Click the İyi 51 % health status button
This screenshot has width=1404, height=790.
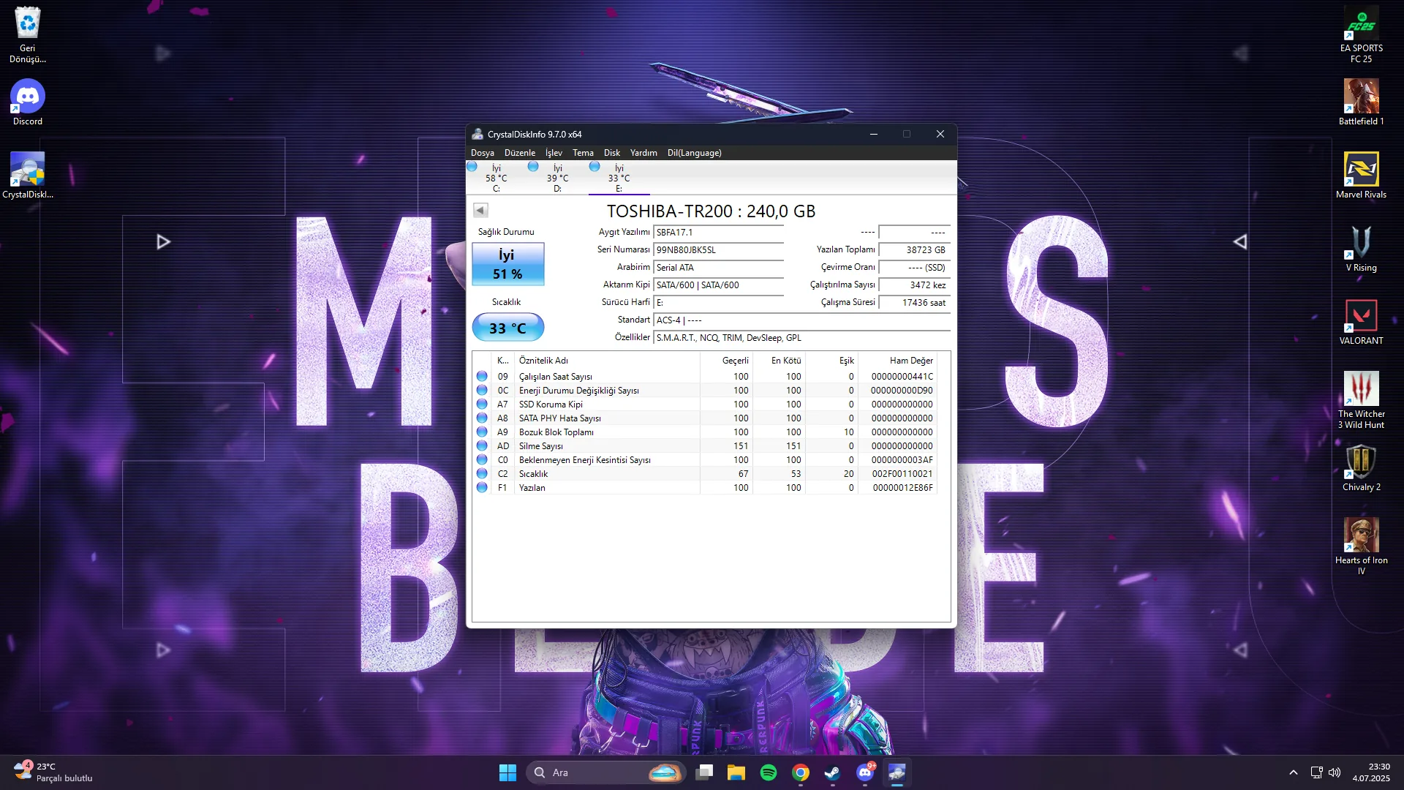pos(507,264)
